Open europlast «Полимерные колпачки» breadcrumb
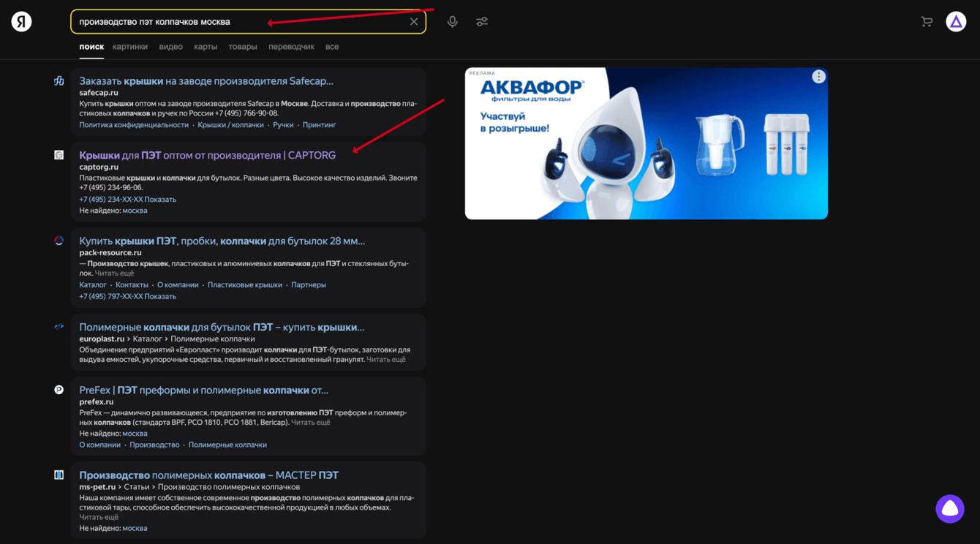The width and height of the screenshot is (980, 544). point(213,339)
